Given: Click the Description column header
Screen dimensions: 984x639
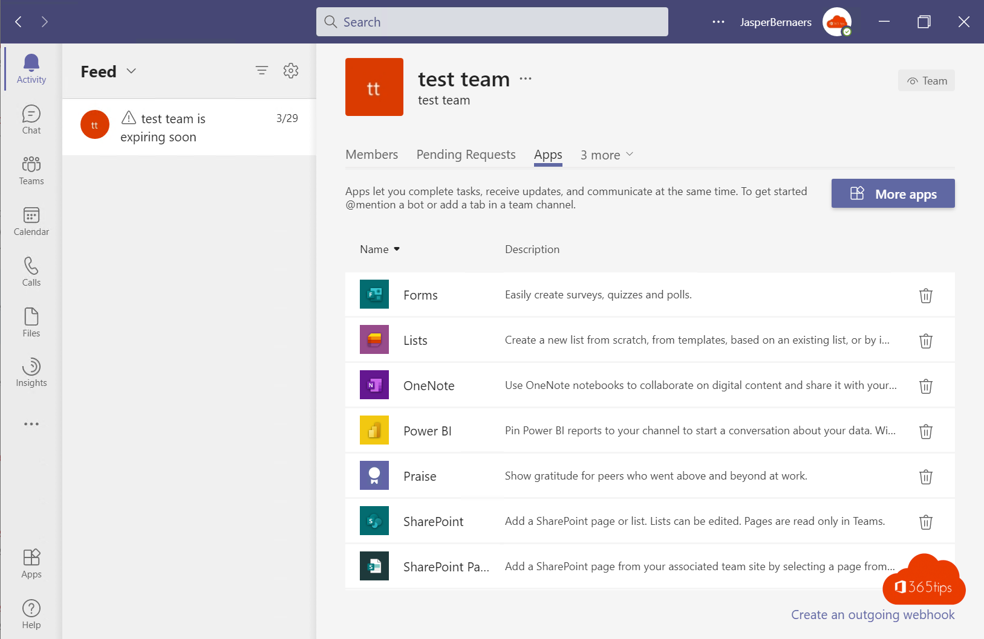Looking at the screenshot, I should click(x=532, y=249).
